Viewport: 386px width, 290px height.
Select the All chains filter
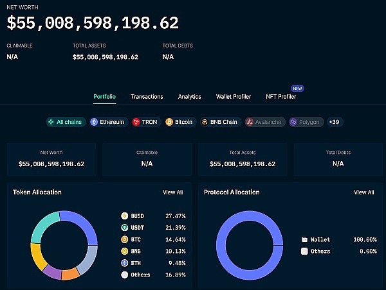coord(65,122)
